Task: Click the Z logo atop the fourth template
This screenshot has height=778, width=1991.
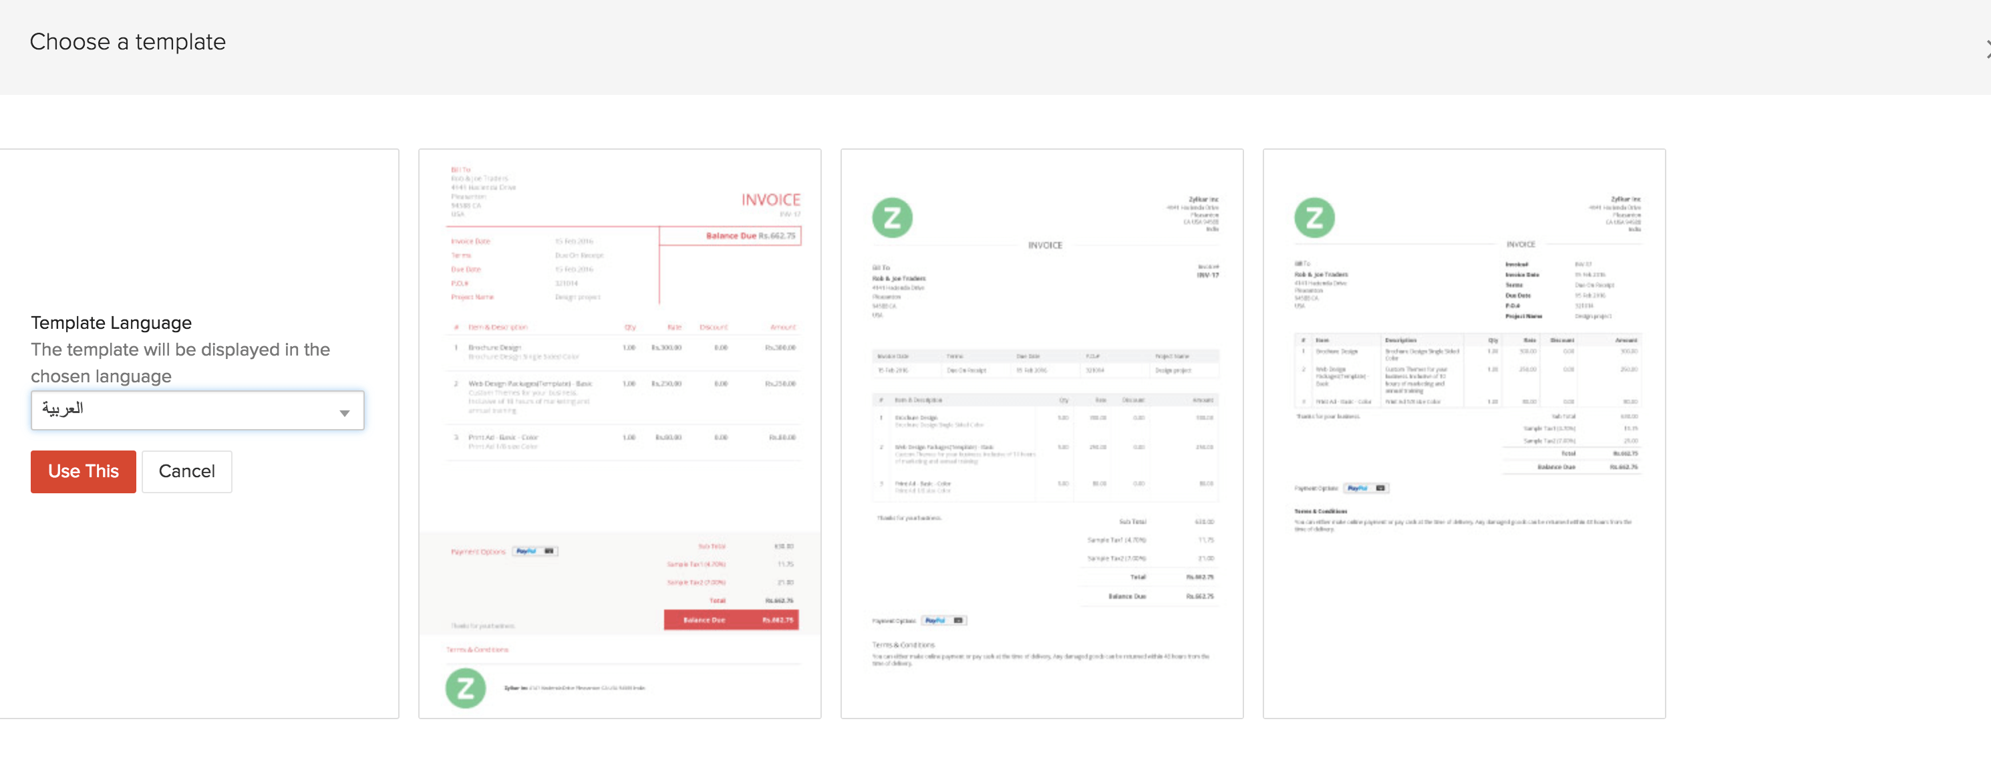Action: point(1314,217)
